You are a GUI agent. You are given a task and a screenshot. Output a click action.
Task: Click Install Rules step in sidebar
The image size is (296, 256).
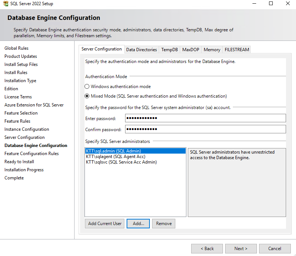16,73
